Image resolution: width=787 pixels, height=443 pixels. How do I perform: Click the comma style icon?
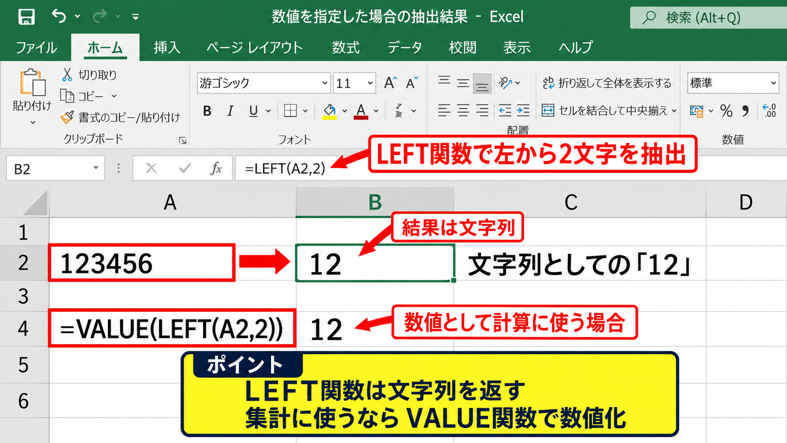[745, 111]
